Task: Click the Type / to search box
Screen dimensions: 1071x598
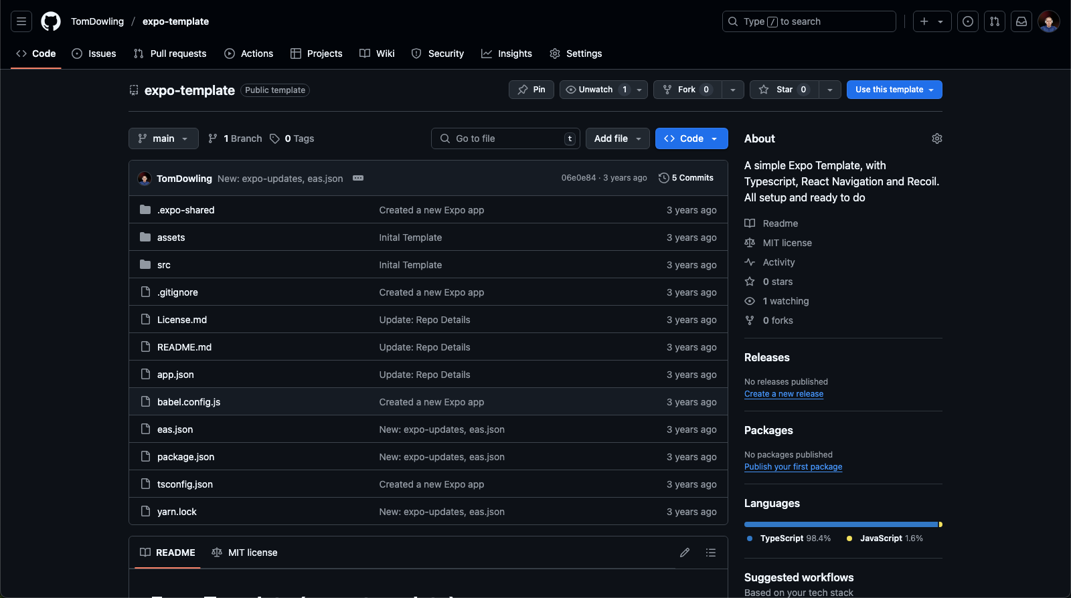Action: (809, 21)
